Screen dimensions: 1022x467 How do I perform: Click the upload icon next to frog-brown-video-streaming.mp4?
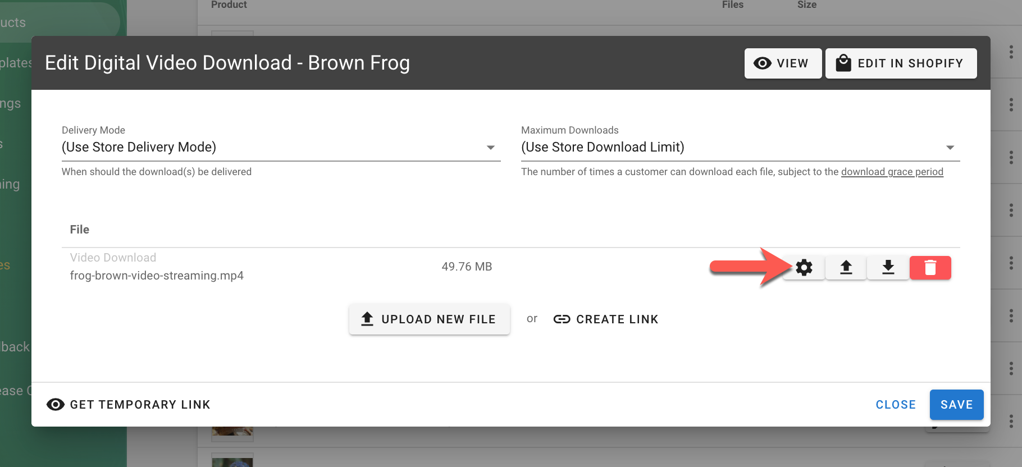click(846, 268)
